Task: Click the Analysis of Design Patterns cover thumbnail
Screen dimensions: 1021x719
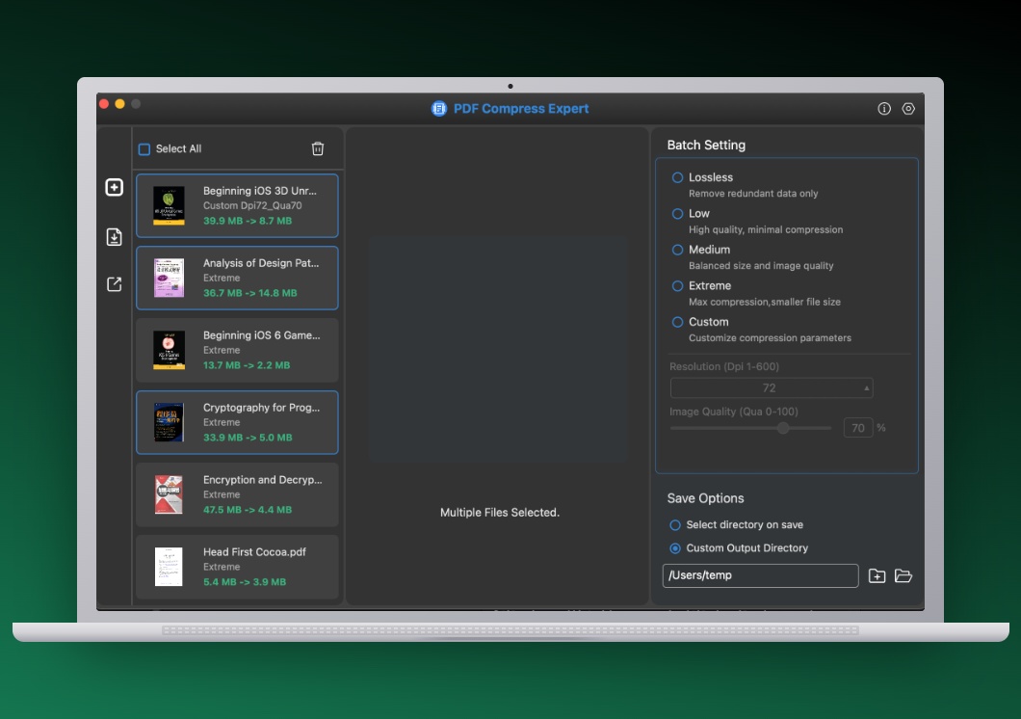Action: pyautogui.click(x=169, y=279)
